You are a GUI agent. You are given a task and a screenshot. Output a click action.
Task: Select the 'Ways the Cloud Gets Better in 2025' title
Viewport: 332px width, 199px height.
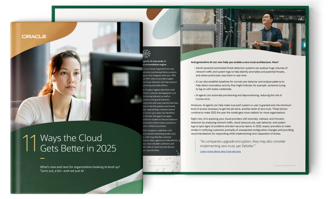[78, 143]
